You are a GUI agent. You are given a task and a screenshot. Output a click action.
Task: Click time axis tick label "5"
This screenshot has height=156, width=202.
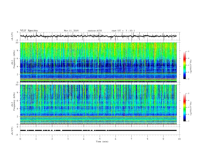pyautogui.click(x=100, y=139)
